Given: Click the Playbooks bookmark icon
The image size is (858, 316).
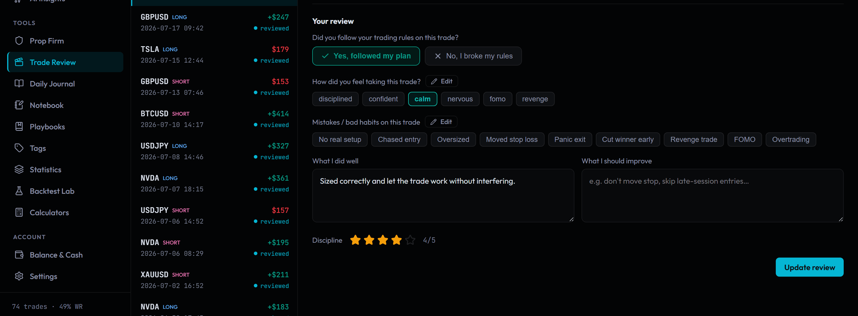Looking at the screenshot, I should point(19,127).
